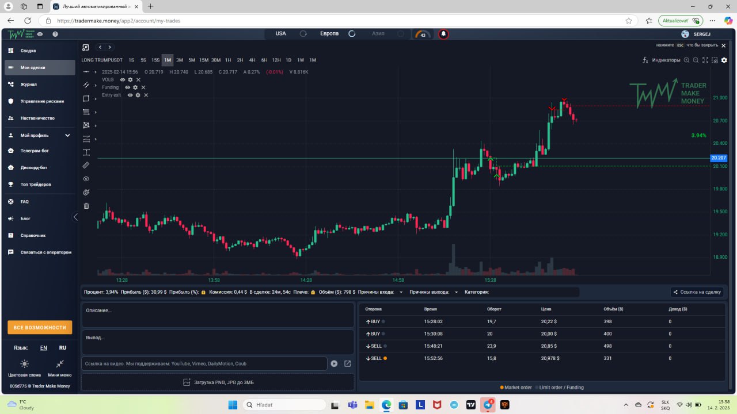Click the trash delete drawings icon
737x414 pixels.
coord(86,205)
